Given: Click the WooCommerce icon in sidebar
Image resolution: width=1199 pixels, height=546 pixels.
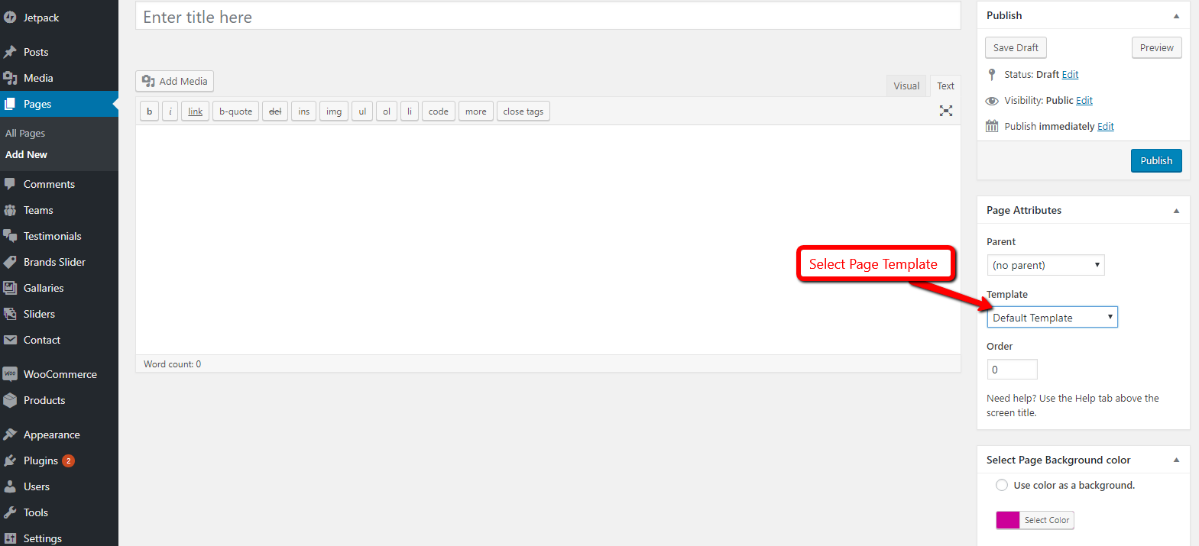Looking at the screenshot, I should tap(10, 374).
